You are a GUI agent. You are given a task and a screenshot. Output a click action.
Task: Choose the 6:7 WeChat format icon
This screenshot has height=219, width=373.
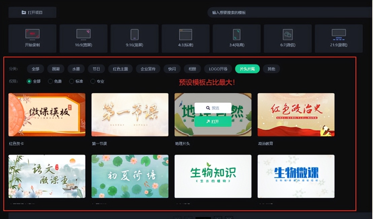tap(287, 38)
